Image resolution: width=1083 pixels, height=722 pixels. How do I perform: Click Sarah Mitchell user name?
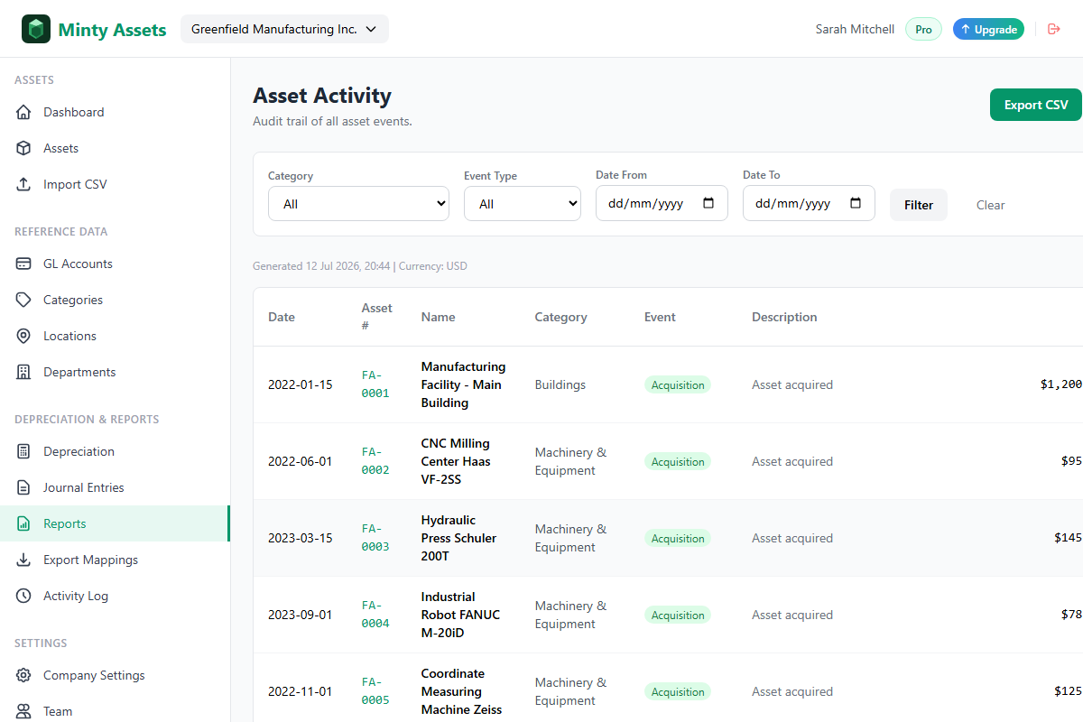[855, 29]
